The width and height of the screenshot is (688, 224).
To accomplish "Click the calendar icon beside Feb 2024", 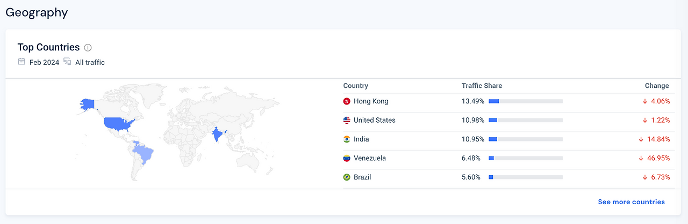I will pos(21,62).
